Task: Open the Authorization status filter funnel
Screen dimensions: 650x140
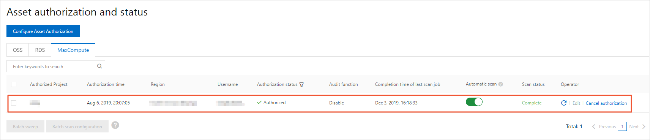Action: 301,84
